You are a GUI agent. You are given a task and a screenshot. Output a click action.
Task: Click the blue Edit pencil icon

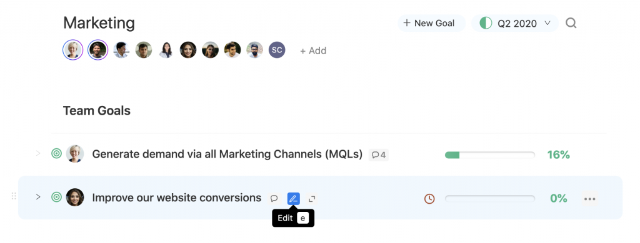294,199
